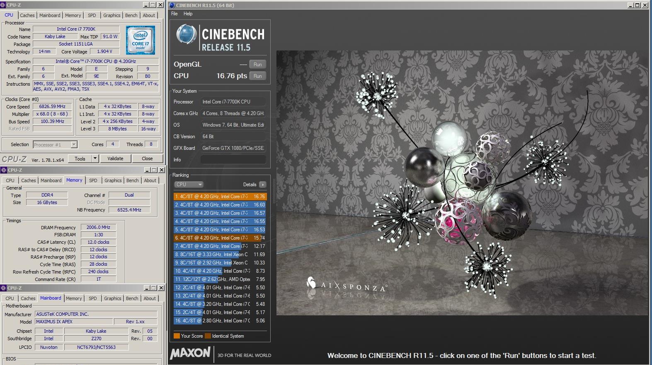This screenshot has height=365, width=652.
Task: Click the CPU-Z icon in the Mainboard window title bar
Action: coord(4,288)
